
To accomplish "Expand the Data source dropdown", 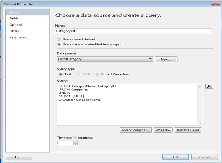I will coord(150,59).
